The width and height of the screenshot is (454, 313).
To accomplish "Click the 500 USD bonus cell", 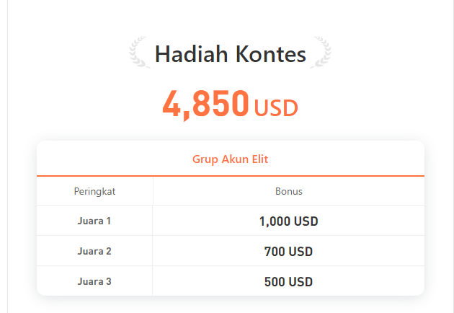I will (x=289, y=282).
